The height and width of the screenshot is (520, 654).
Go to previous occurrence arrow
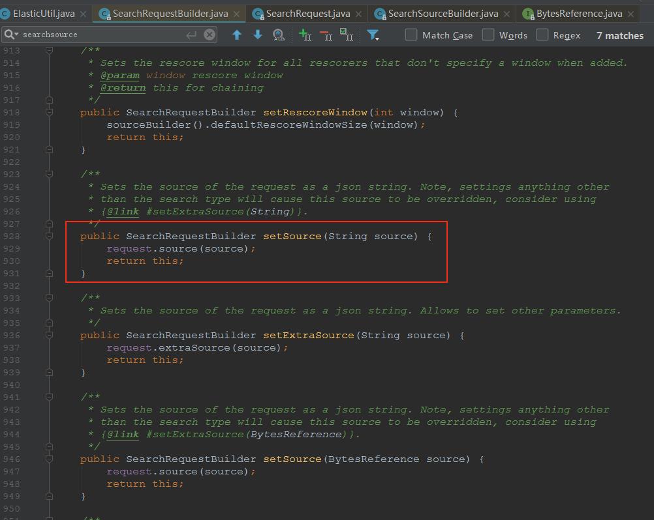[x=237, y=35]
